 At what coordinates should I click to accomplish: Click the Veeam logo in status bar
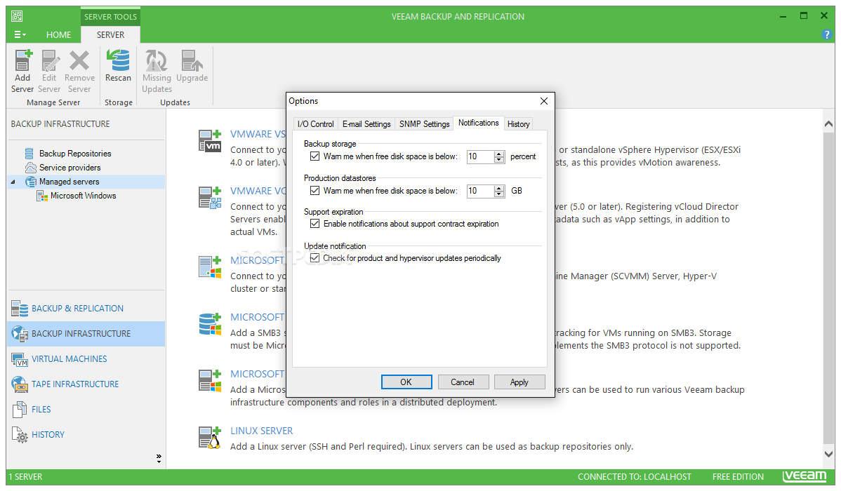tap(804, 476)
